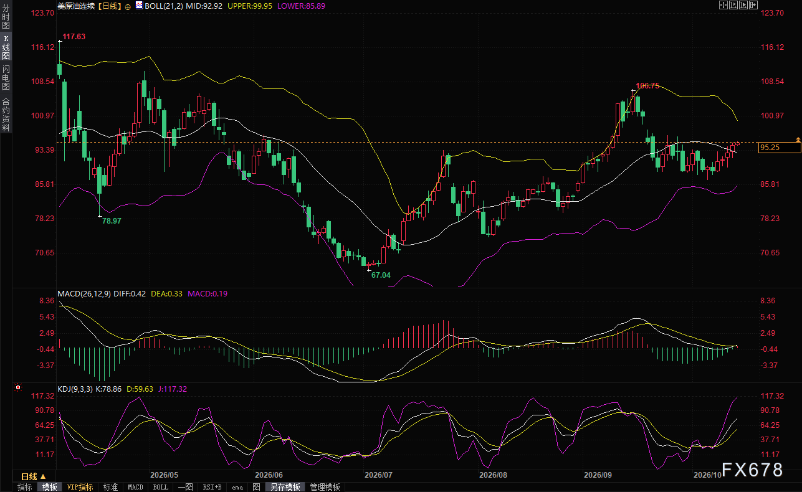Click the 美原油连续 chart title
This screenshot has height=492, width=802.
point(75,6)
